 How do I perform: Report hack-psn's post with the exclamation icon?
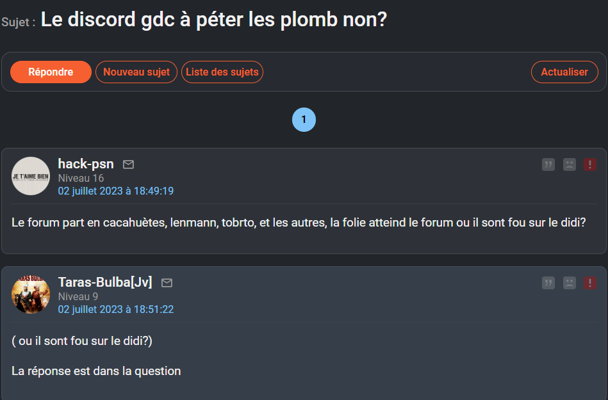coord(590,164)
